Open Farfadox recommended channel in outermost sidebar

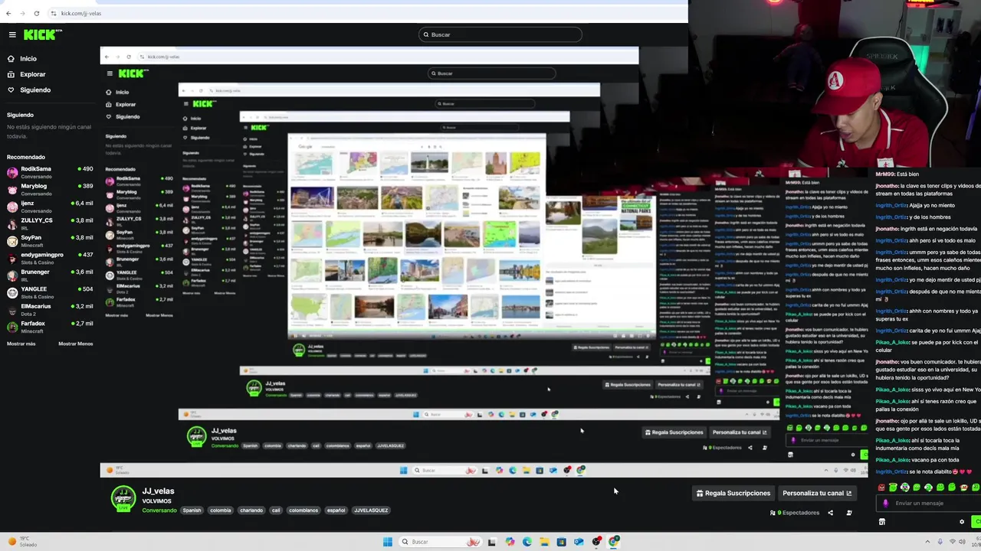50,327
